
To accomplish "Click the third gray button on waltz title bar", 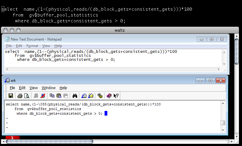I will (18, 30).
